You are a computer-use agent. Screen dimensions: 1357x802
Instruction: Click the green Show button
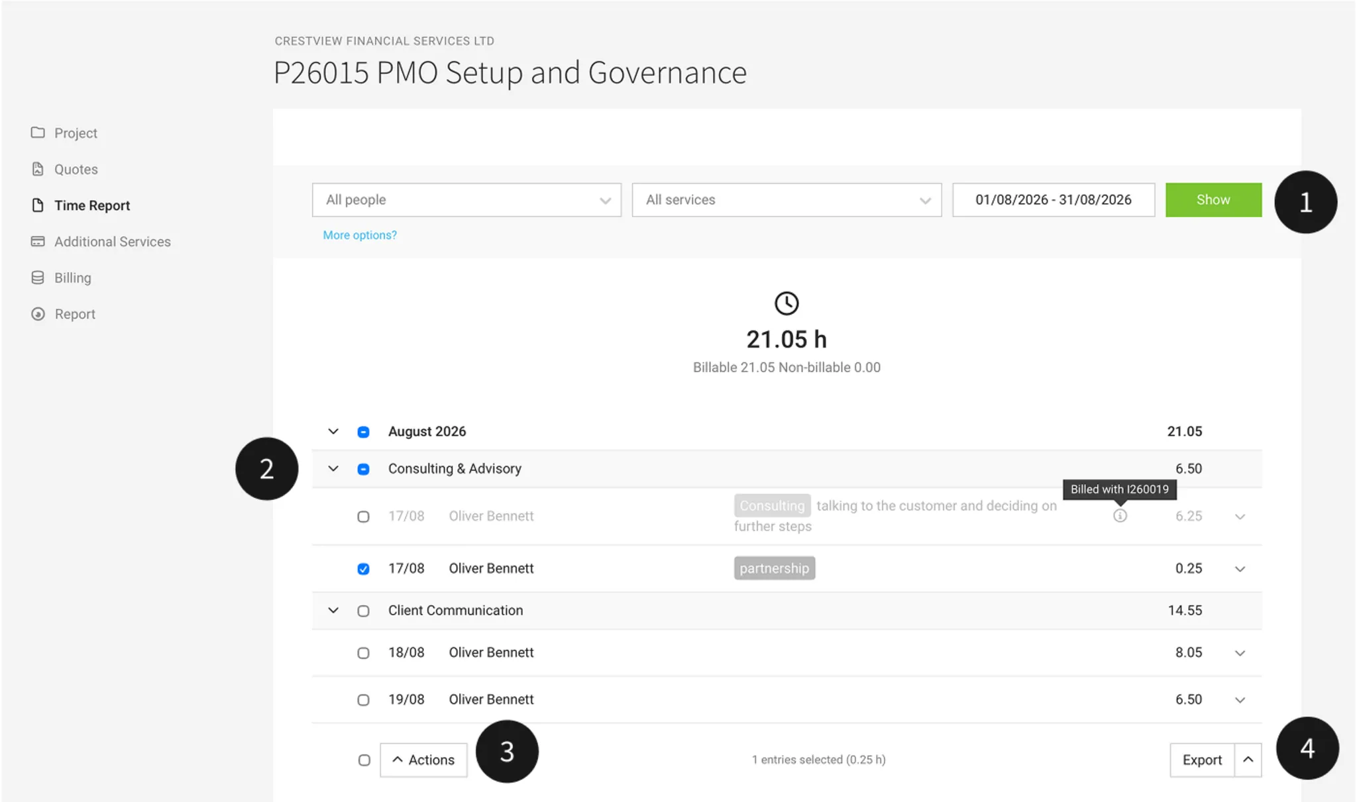pos(1213,200)
